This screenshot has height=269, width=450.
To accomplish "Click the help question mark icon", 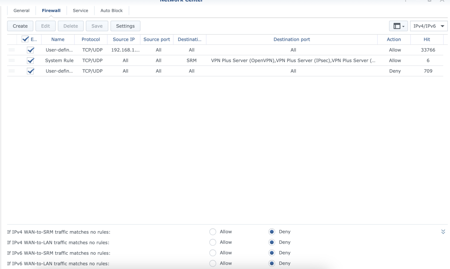I will tap(405, 1).
